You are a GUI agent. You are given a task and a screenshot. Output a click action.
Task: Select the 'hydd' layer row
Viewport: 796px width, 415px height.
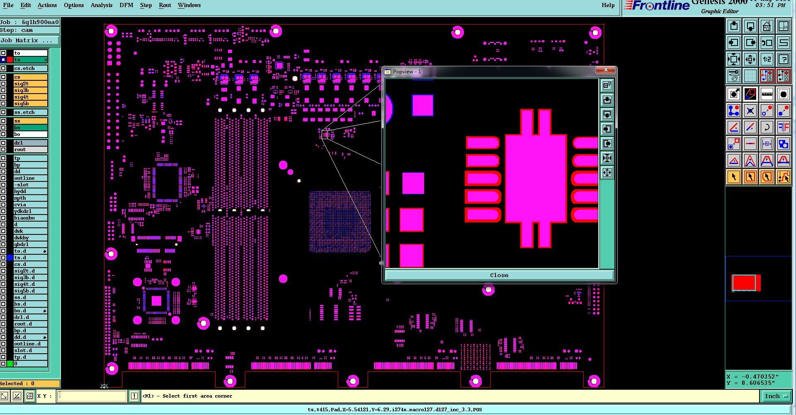coord(30,191)
